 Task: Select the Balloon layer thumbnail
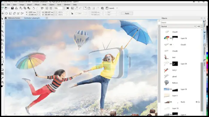point(166,83)
